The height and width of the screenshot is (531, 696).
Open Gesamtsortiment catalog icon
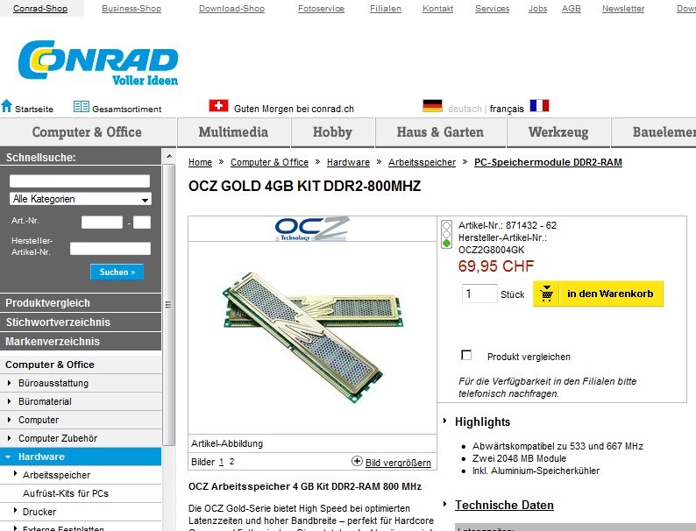[82, 107]
